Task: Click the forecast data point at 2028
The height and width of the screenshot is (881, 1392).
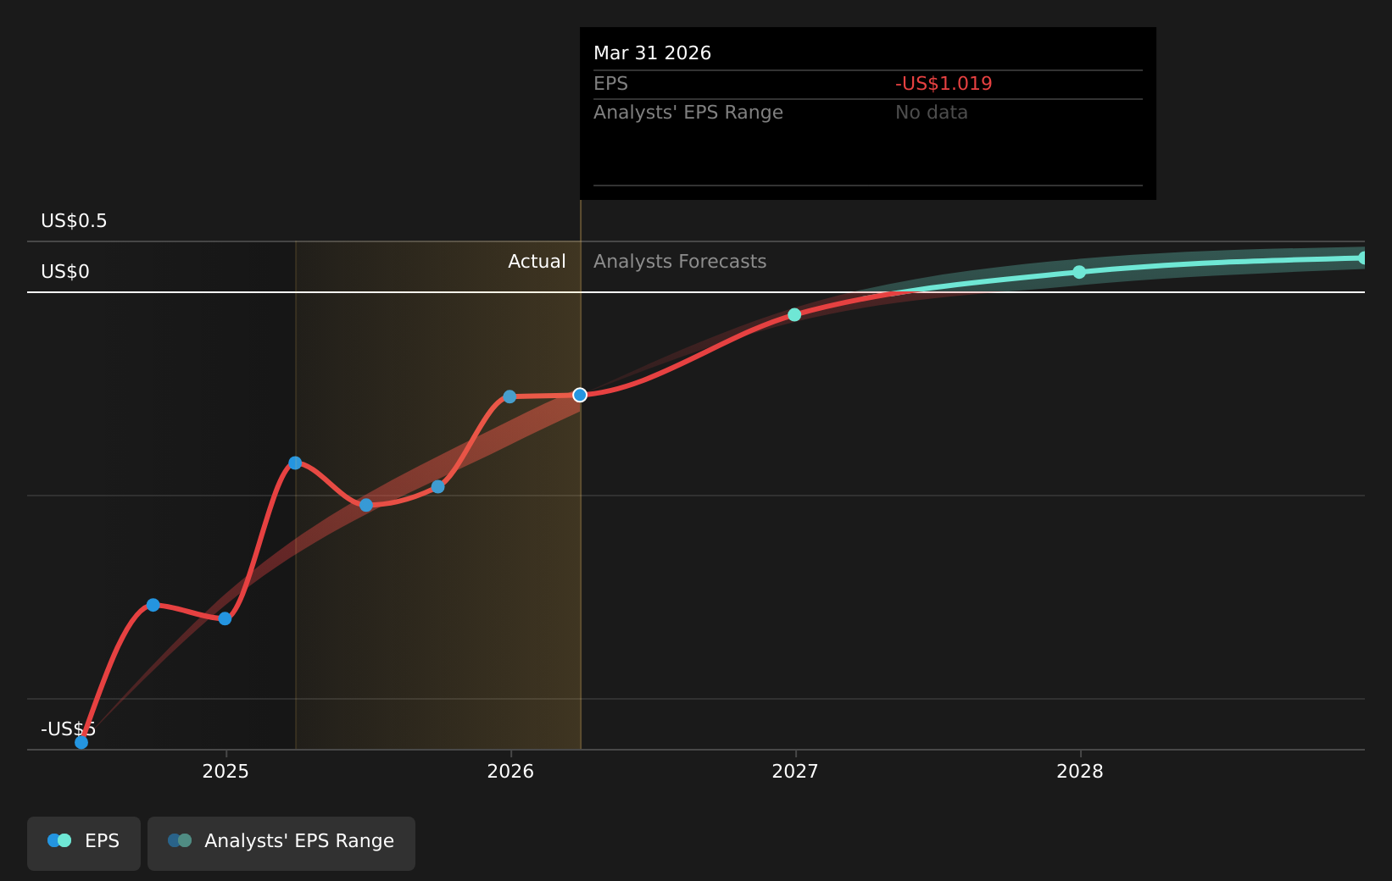Action: (x=1079, y=272)
